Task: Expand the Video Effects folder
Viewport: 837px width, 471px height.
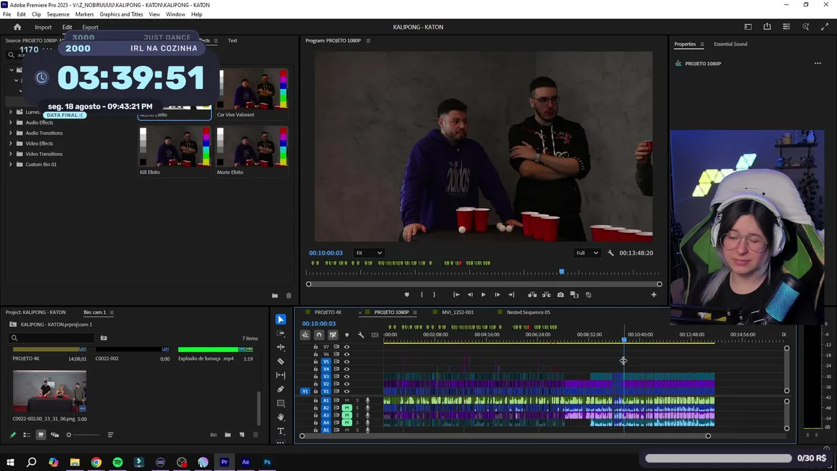Action: 10,143
